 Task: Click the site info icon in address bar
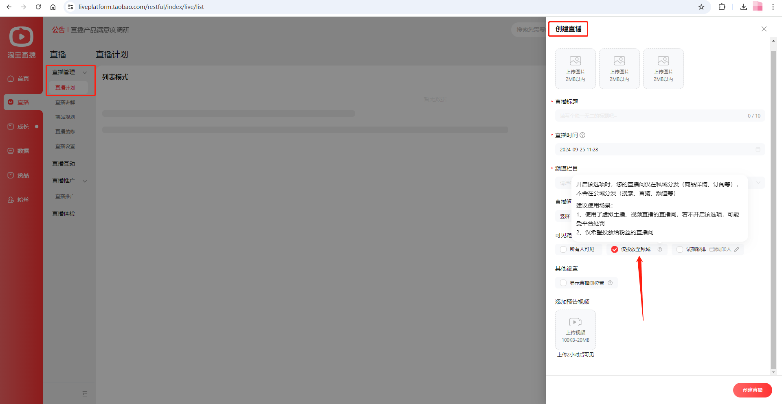coord(70,7)
